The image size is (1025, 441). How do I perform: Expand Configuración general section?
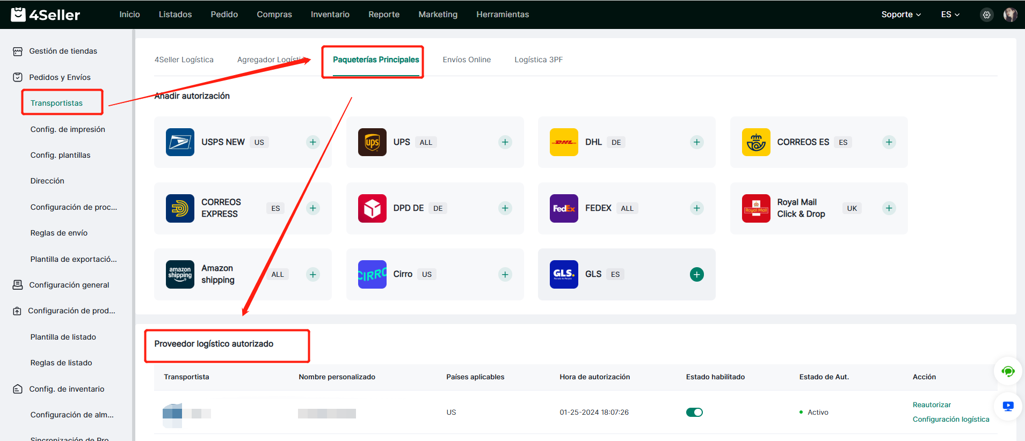tap(61, 285)
